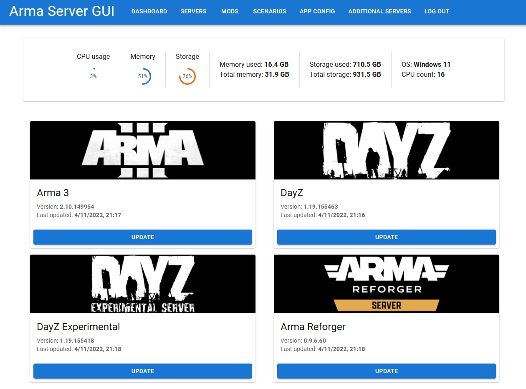Click version 1.19.155418 text
The height and width of the screenshot is (389, 526).
77,341
